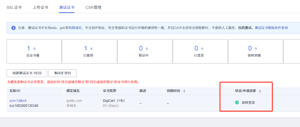The image size is (300, 127).
Task: Open the 上传证书 tab
Action: pos(40,7)
